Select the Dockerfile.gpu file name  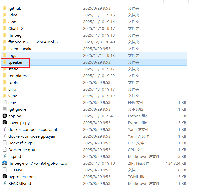22,150
